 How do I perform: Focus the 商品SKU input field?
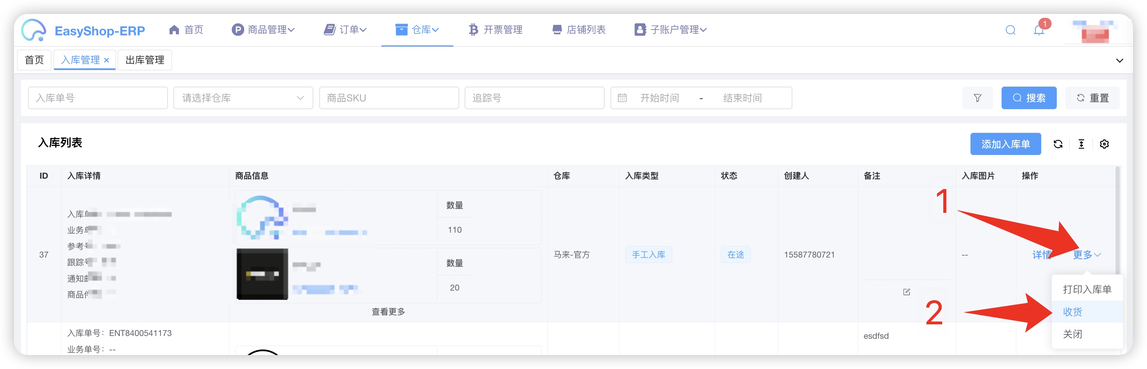coord(389,98)
